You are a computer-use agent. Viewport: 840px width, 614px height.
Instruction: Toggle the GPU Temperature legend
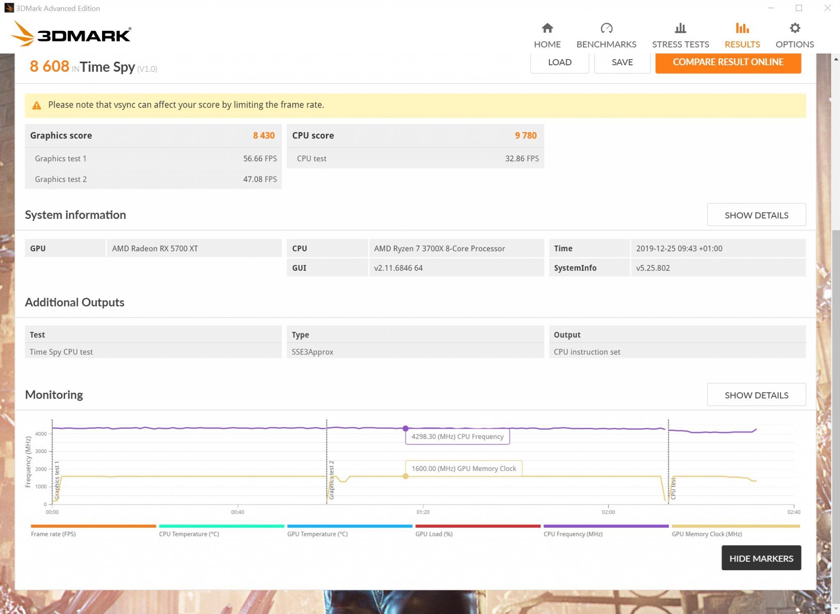[x=317, y=534]
